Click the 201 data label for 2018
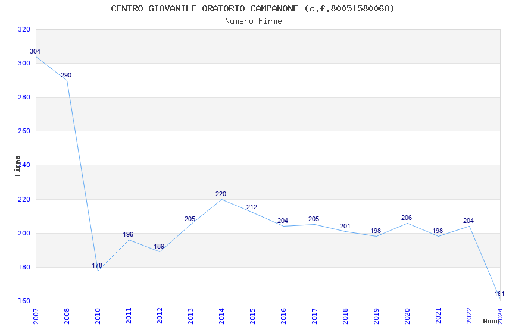The width and height of the screenshot is (506, 327). coord(345,227)
